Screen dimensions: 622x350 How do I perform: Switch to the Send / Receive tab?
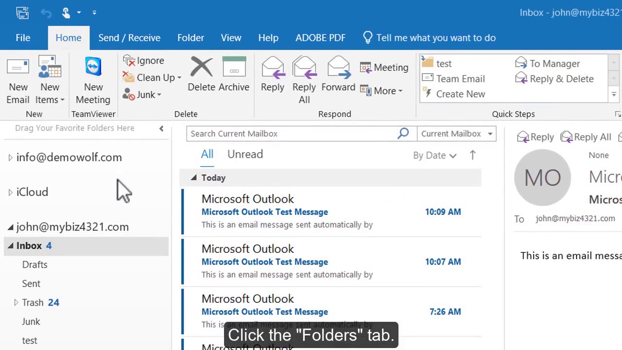pyautogui.click(x=129, y=38)
